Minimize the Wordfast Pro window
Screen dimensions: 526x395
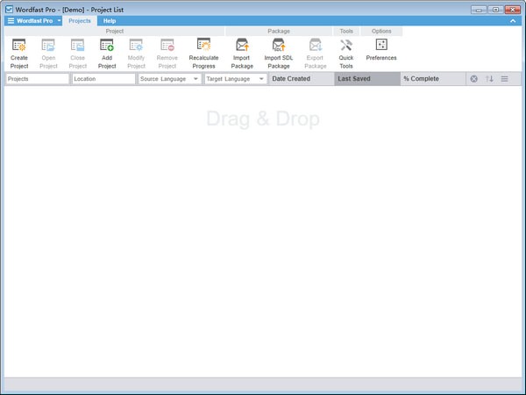tap(479, 10)
